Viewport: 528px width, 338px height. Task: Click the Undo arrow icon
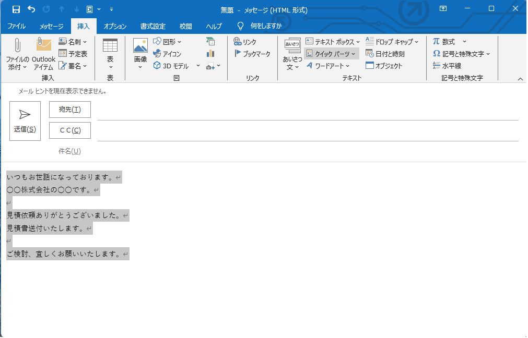point(31,9)
